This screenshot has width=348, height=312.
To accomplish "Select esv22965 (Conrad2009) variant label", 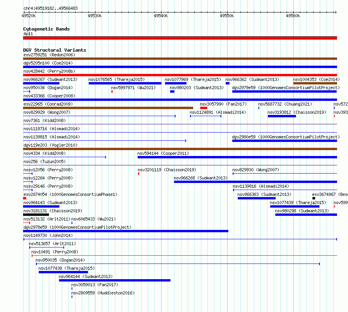I will pyautogui.click(x=48, y=104).
